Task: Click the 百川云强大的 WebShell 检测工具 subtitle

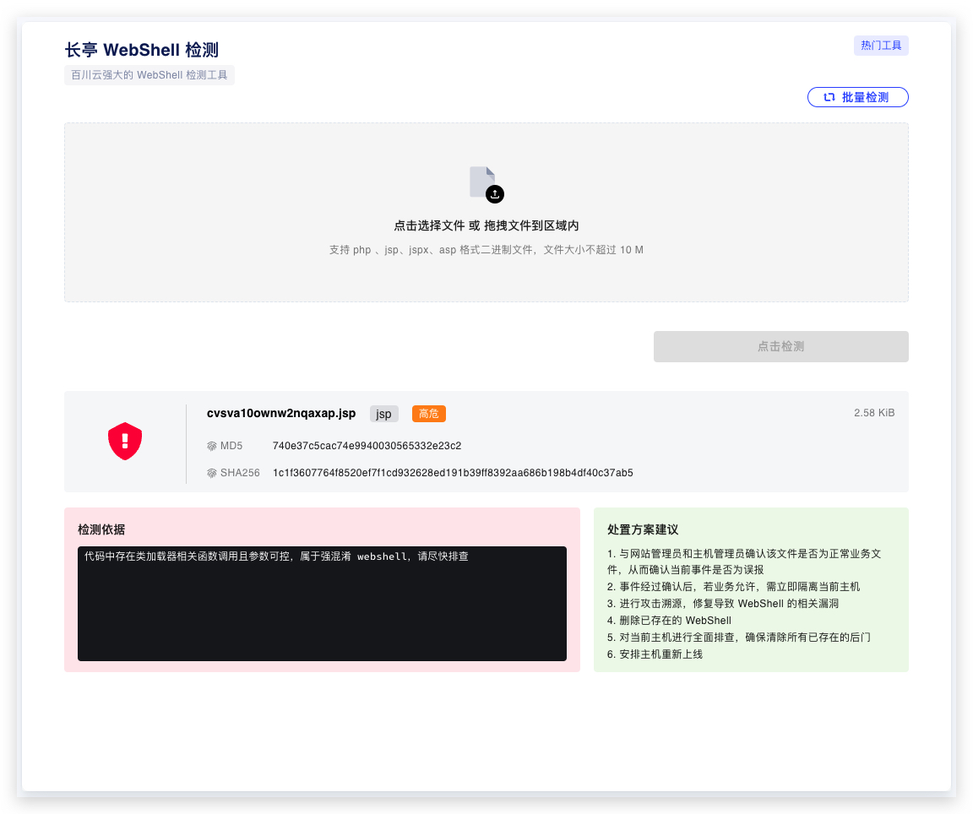Action: (149, 75)
